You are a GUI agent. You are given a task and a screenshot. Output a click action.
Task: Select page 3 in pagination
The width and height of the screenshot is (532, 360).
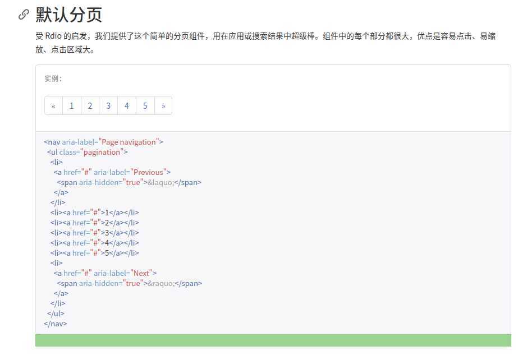tap(108, 106)
